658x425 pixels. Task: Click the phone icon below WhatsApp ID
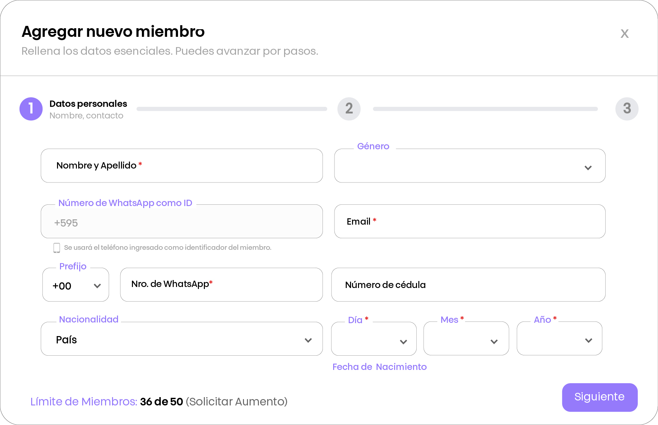[57, 248]
